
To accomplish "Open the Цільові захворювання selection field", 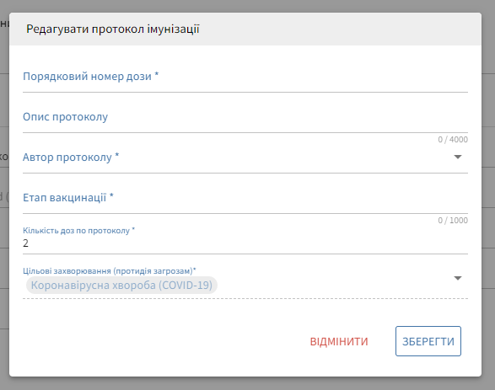I will coord(245,282).
